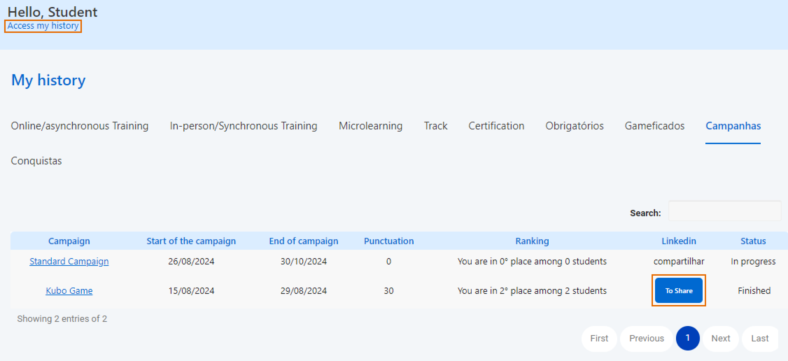This screenshot has width=788, height=361.
Task: Switch to In-person/Synchronous Training tab
Action: pos(243,126)
